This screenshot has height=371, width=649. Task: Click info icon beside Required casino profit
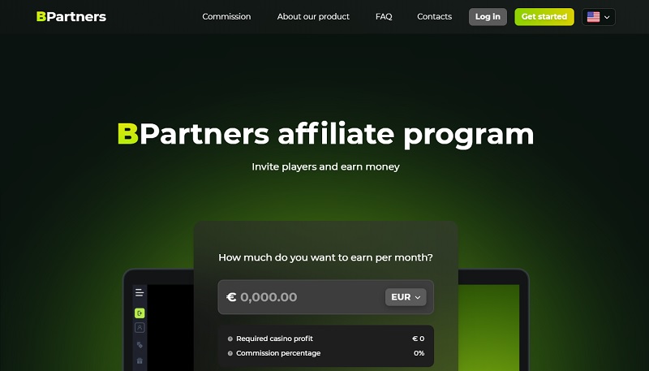(230, 339)
